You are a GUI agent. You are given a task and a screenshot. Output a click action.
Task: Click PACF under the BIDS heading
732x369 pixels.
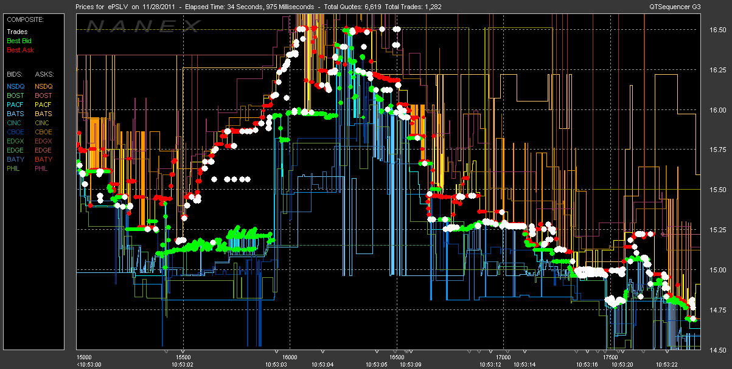(x=16, y=105)
